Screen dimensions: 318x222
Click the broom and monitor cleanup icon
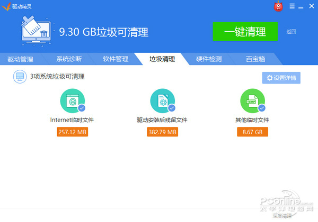(37, 31)
